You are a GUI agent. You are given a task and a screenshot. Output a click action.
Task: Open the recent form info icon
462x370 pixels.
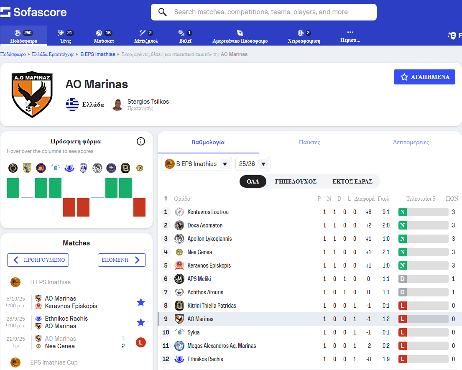point(141,141)
